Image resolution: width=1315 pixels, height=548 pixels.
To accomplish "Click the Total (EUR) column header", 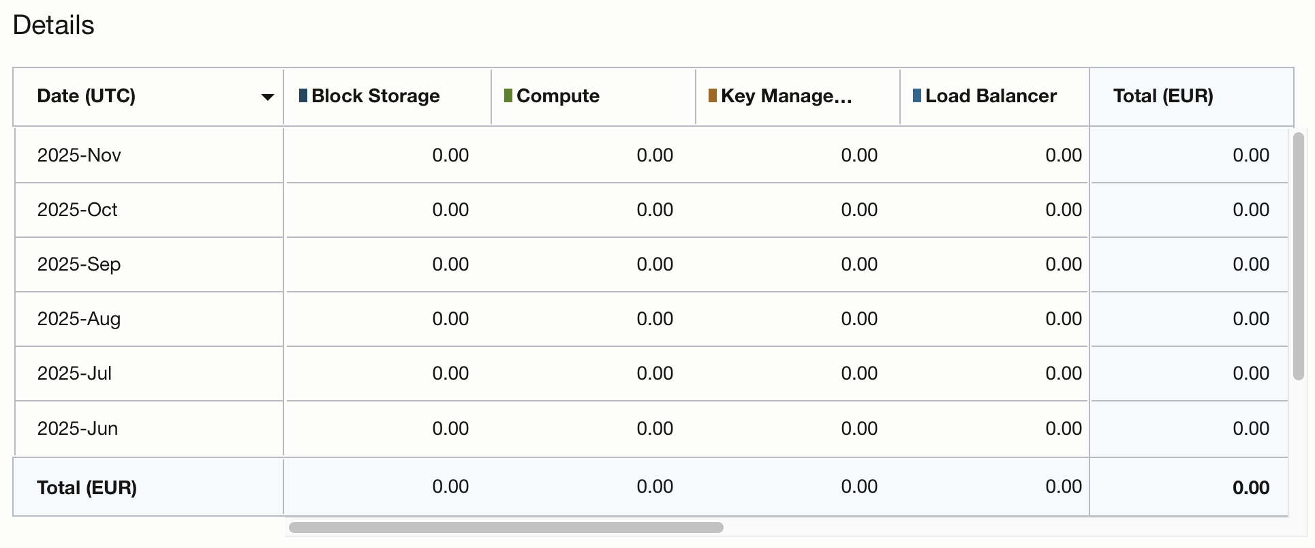I will (x=1191, y=96).
